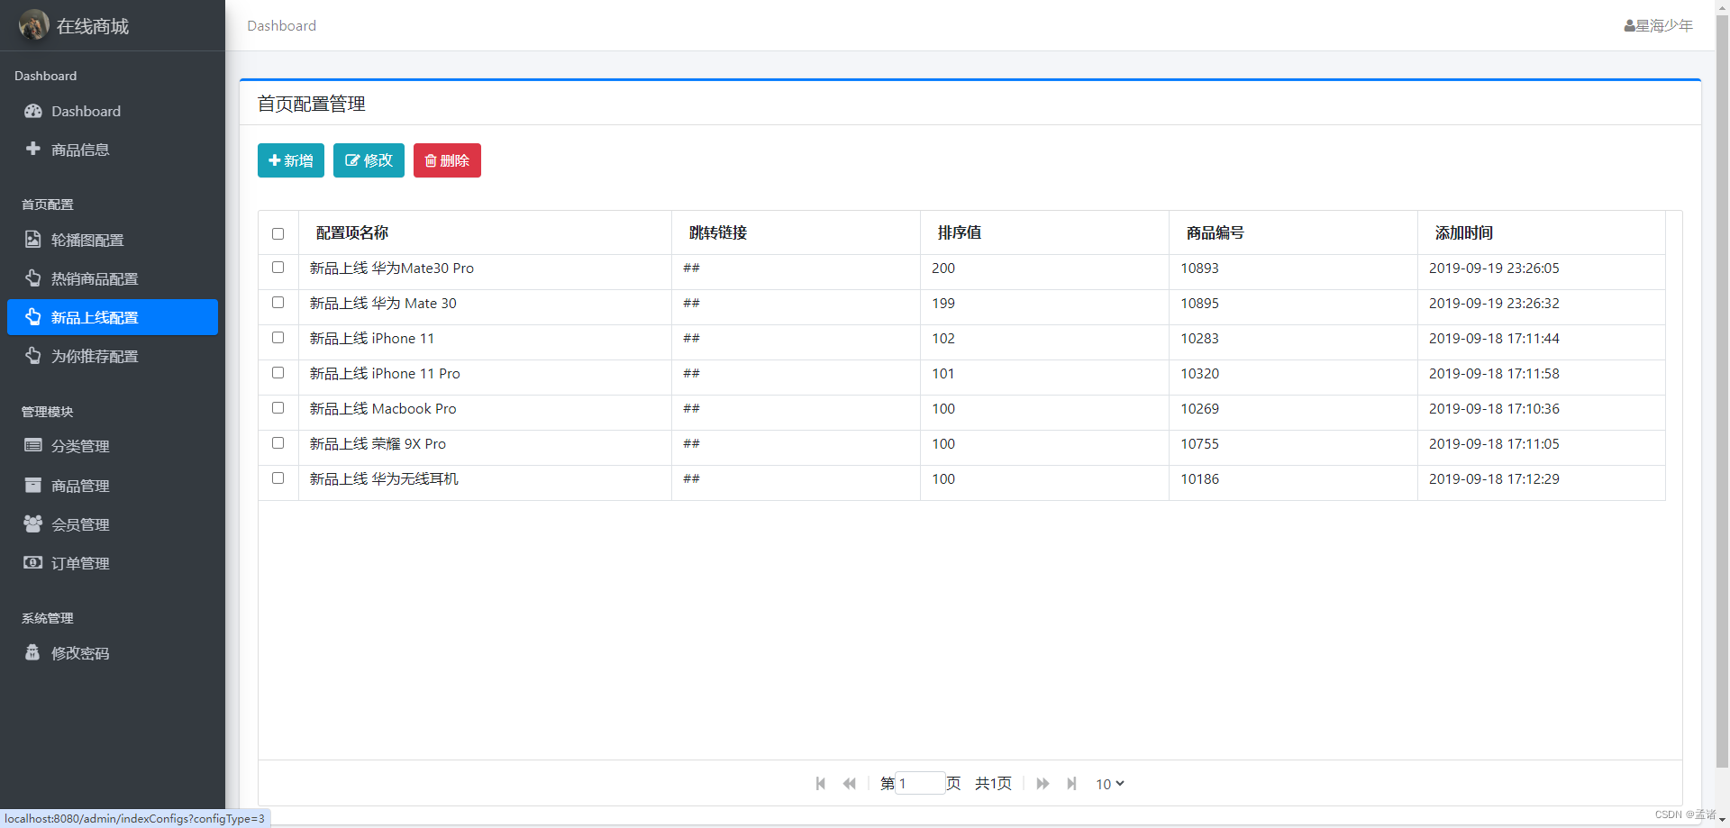Viewport: 1730px width, 828px height.
Task: Click the money icon beside 订单管理
Action: pyautogui.click(x=33, y=562)
